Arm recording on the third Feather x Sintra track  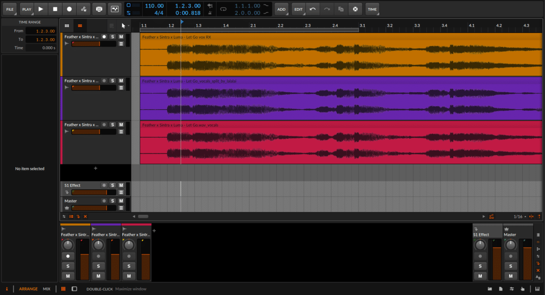click(x=103, y=124)
